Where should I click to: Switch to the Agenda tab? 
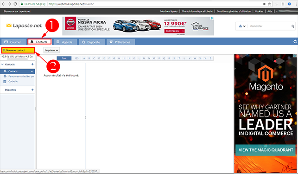pyautogui.click(x=65, y=42)
